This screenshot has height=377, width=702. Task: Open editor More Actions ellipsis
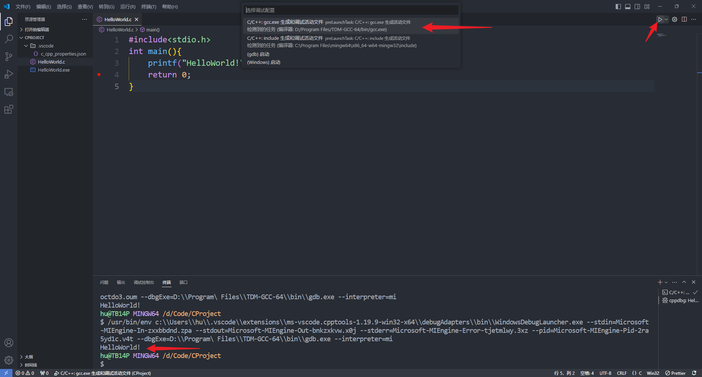coord(694,19)
